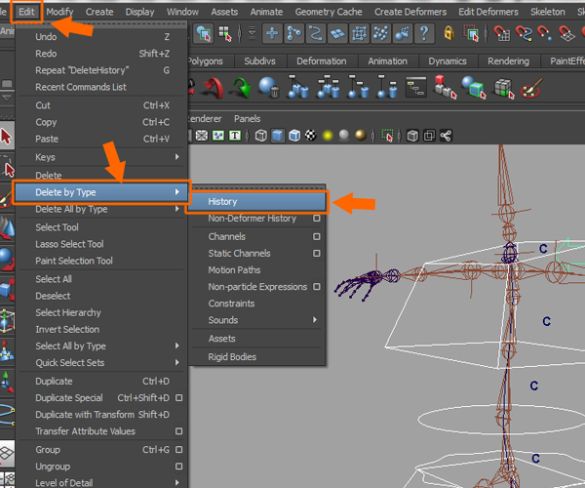Click the high quality gold sphere icon
The width and height of the screenshot is (585, 488).
[361, 135]
